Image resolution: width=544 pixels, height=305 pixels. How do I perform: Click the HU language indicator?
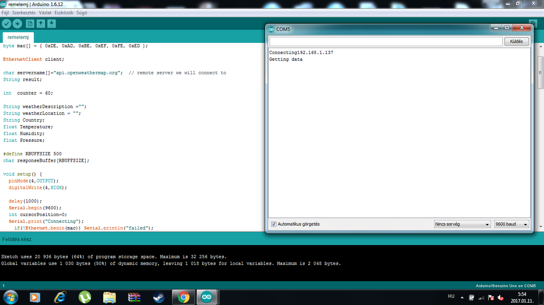(x=451, y=296)
